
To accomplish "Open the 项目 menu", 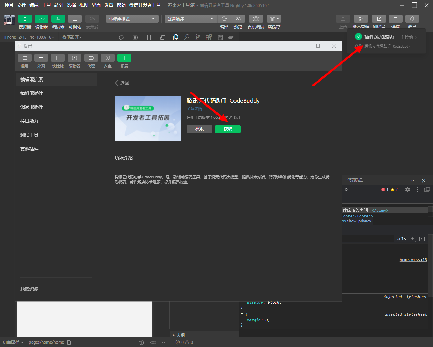I will [9, 5].
